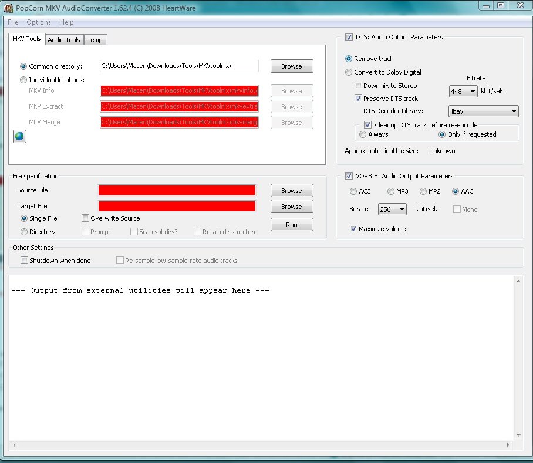Click the Run button
Screen dimensions: 533x463
pyautogui.click(x=292, y=225)
